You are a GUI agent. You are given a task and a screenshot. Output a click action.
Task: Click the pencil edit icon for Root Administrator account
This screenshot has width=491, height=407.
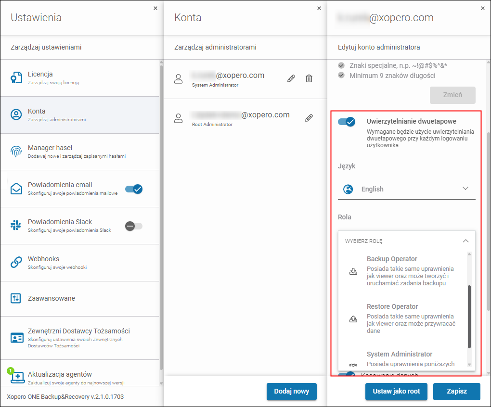pos(309,118)
